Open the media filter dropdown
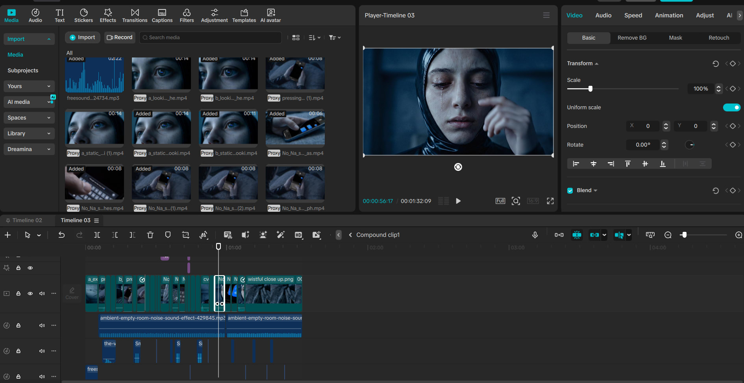 pos(335,37)
